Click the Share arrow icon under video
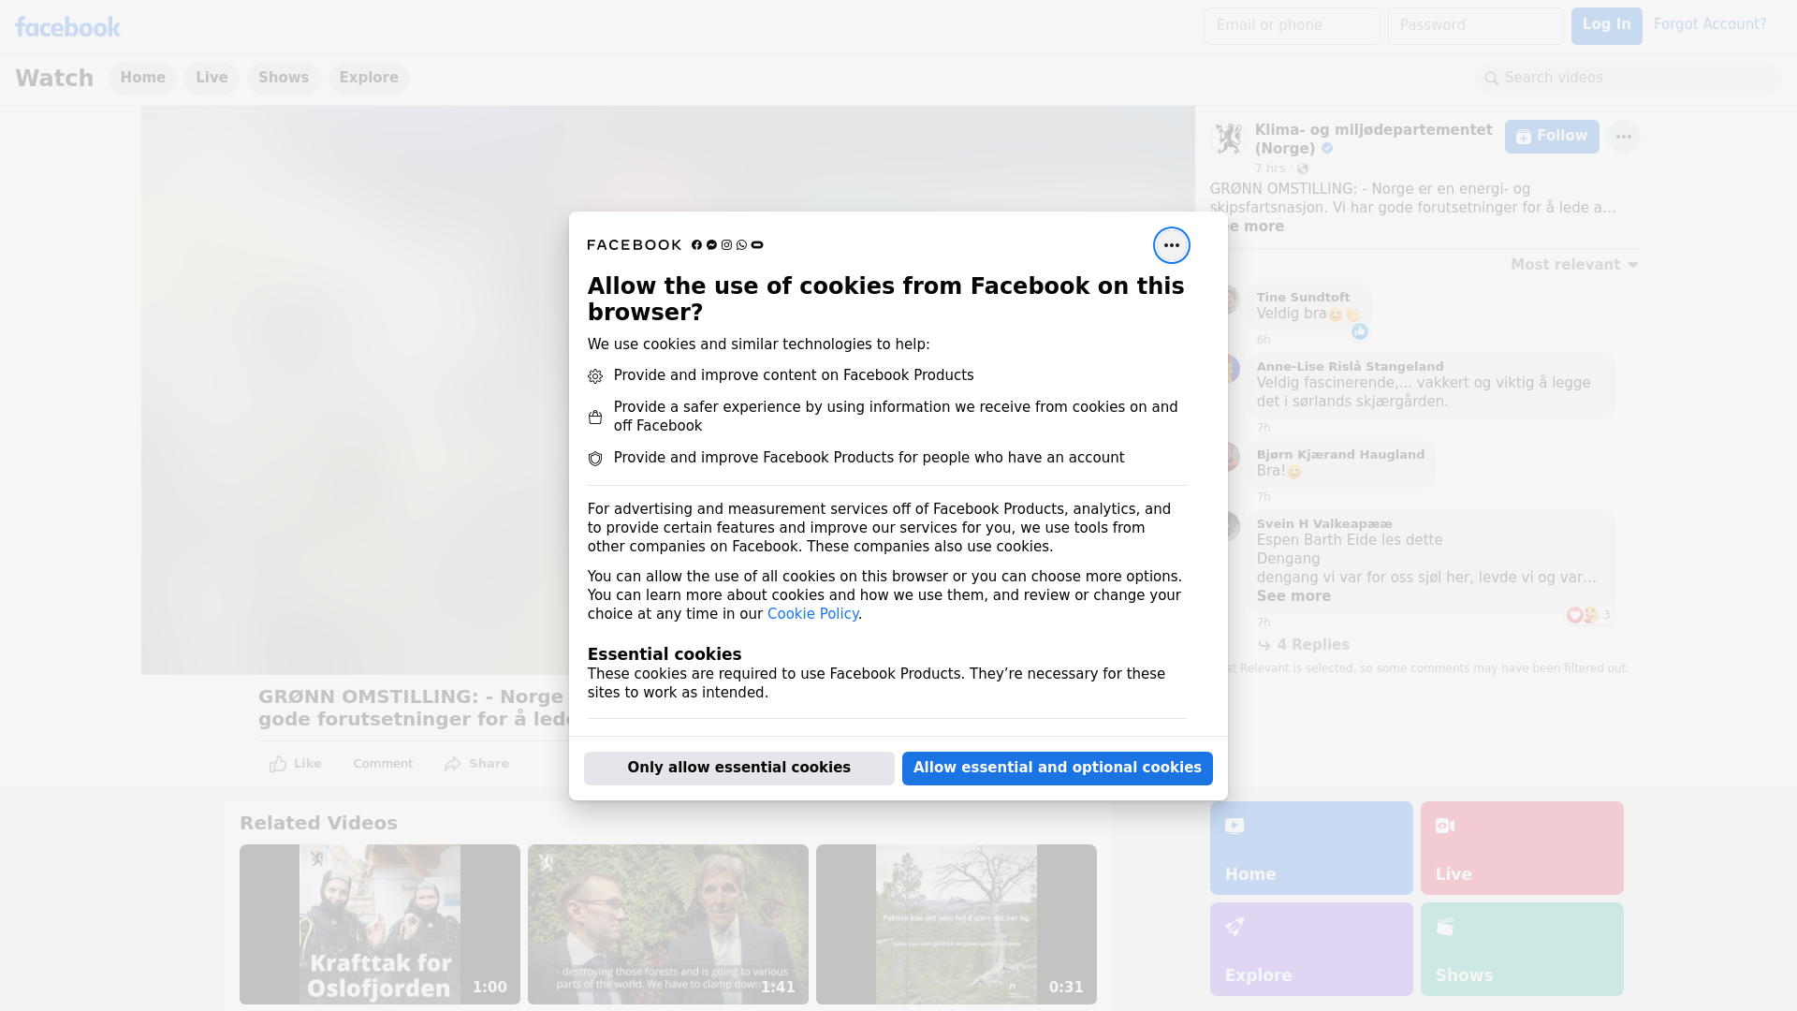 pos(453,764)
